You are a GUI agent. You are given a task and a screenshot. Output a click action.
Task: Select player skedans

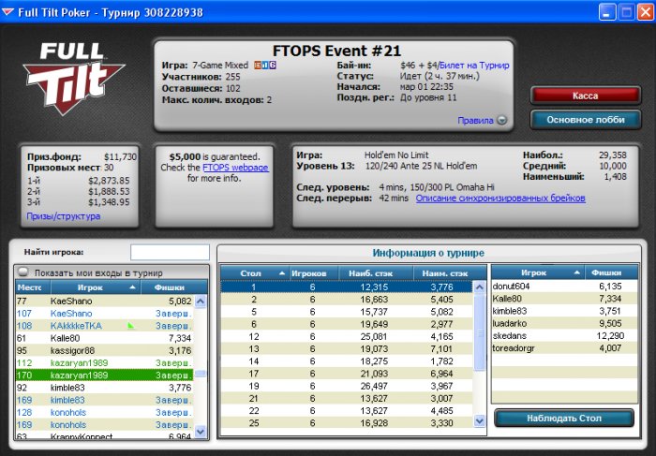[x=565, y=335]
